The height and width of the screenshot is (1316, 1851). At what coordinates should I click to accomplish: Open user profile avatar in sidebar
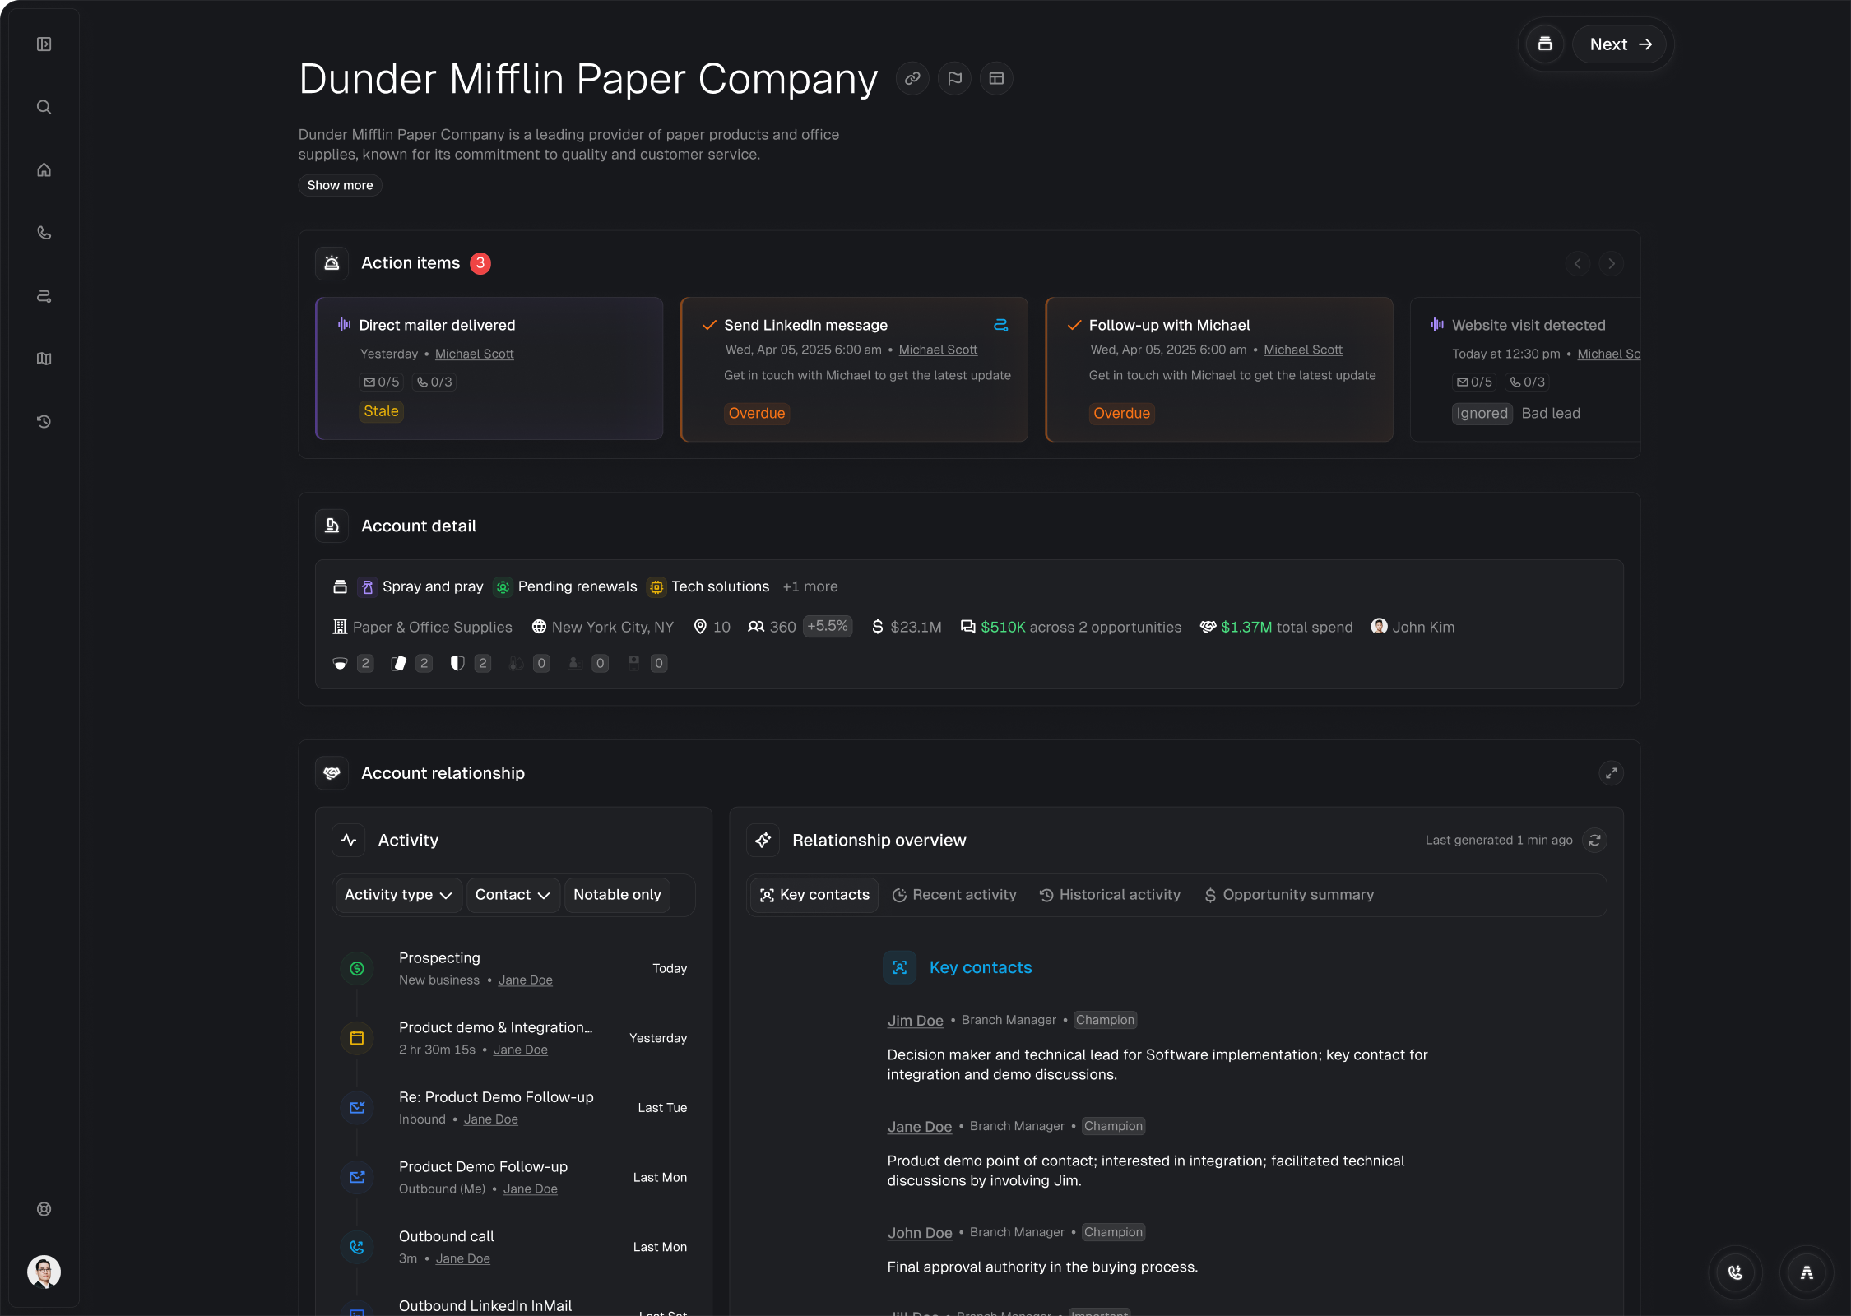(x=44, y=1272)
